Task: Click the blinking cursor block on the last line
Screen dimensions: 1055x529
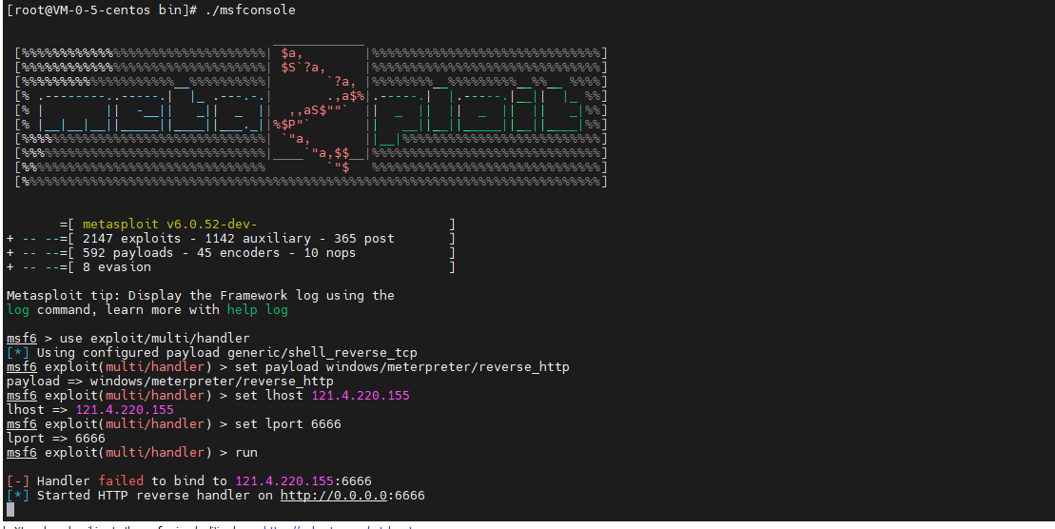Action: click(10, 509)
